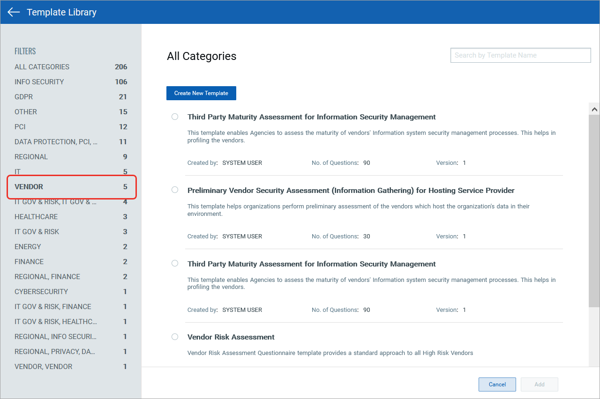Choose the Cybersecurity filter

[41, 292]
